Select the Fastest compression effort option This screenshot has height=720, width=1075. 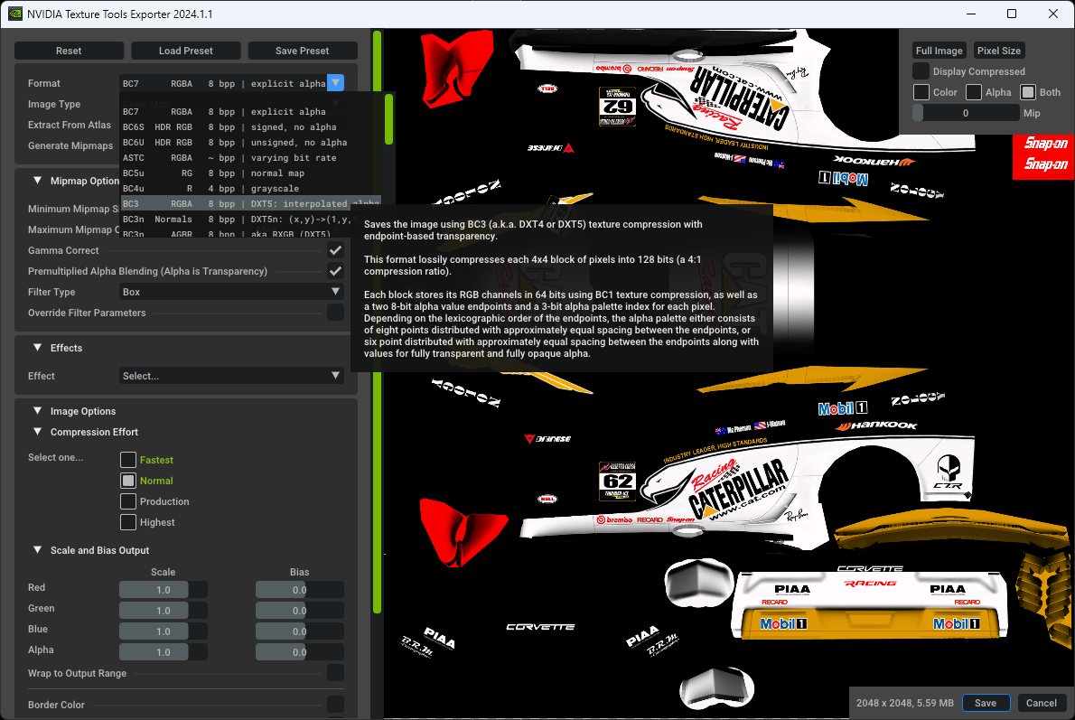pos(128,460)
